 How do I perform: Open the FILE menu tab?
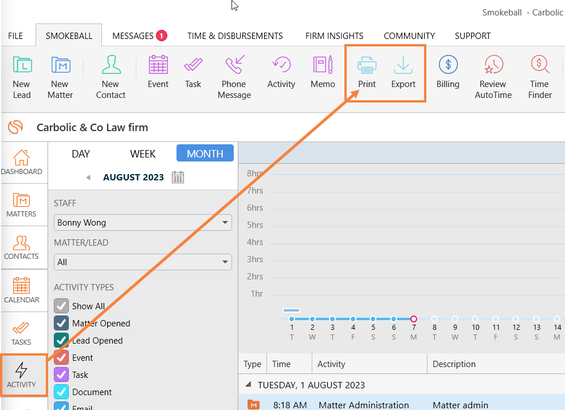(15, 36)
